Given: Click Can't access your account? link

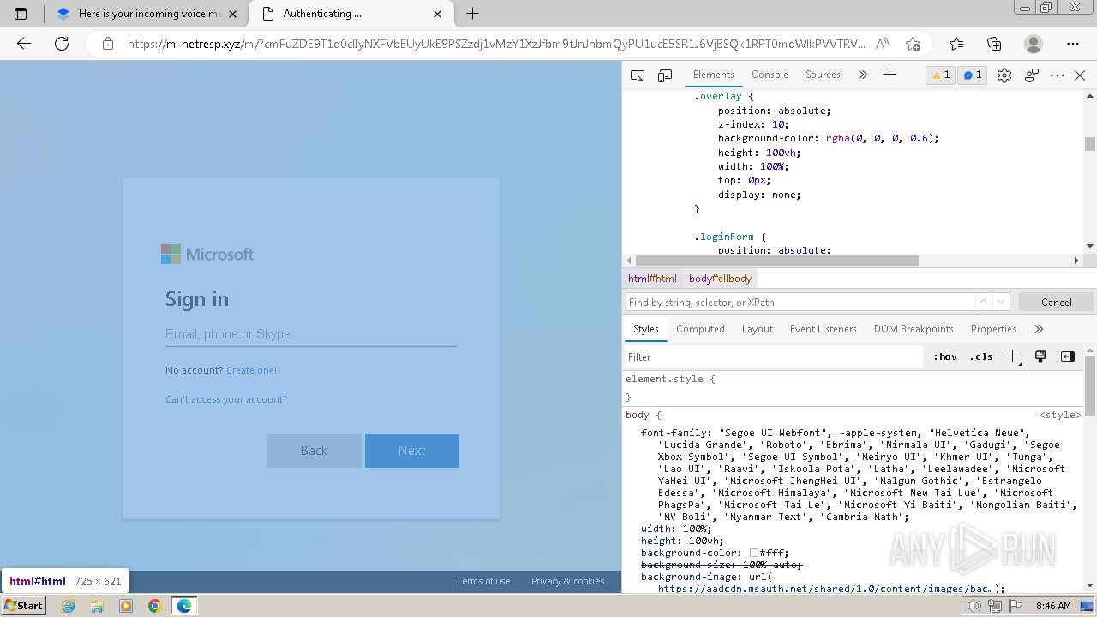Looking at the screenshot, I should click(226, 399).
